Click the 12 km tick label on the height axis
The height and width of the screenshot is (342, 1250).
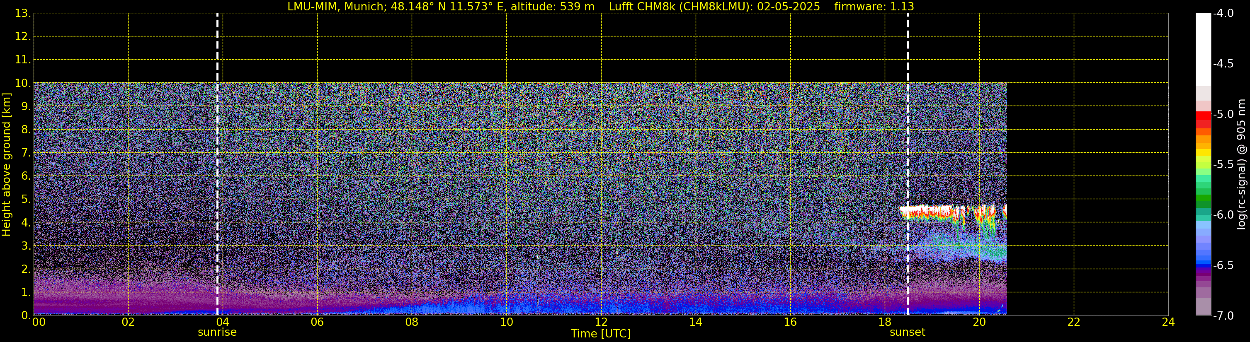[x=23, y=36]
